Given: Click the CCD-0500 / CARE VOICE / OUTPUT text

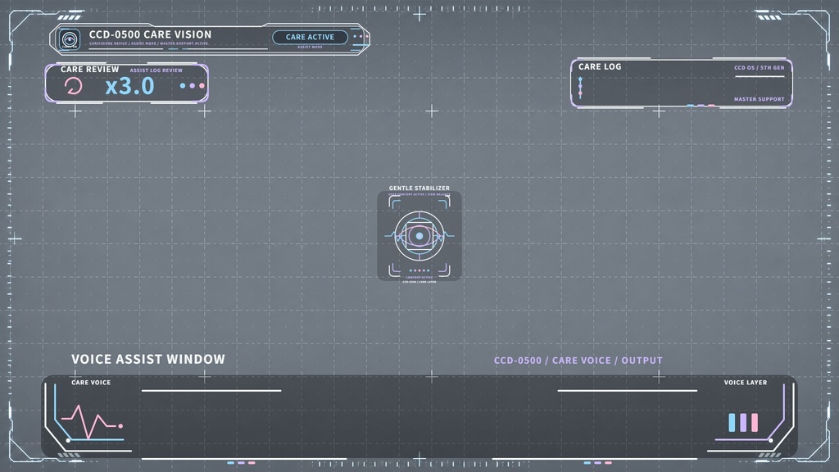Looking at the screenshot, I should pyautogui.click(x=578, y=361).
